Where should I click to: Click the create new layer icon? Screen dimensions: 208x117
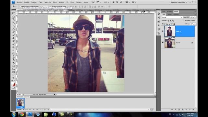[190, 110]
